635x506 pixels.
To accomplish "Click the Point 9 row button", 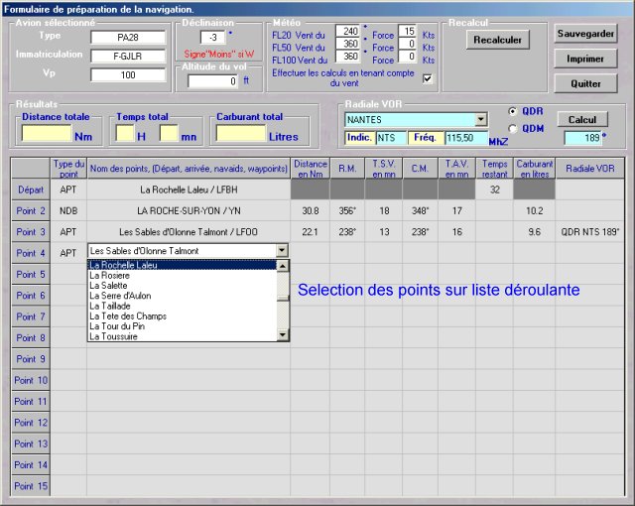I will (x=31, y=358).
